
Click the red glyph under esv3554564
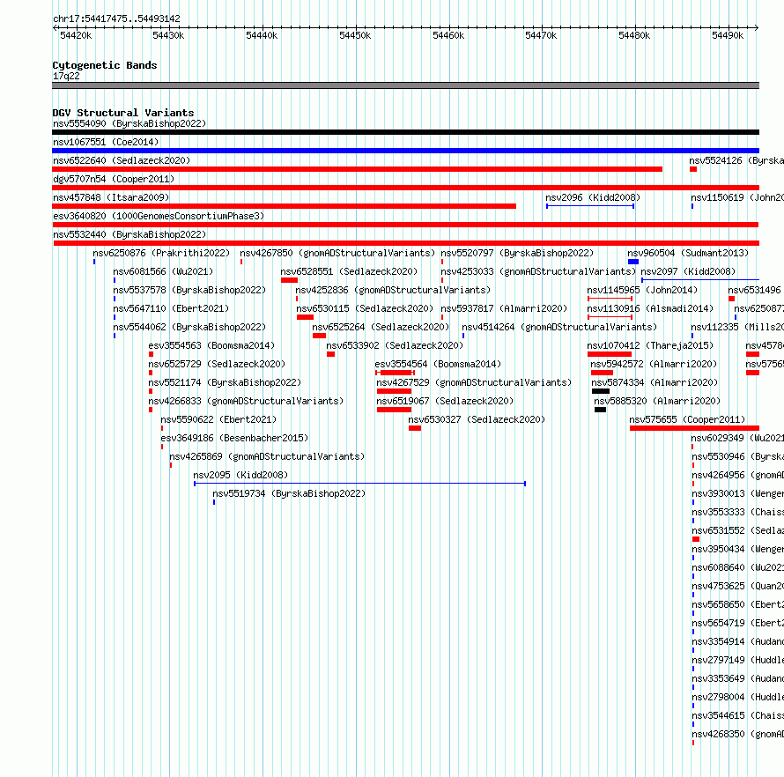[395, 373]
